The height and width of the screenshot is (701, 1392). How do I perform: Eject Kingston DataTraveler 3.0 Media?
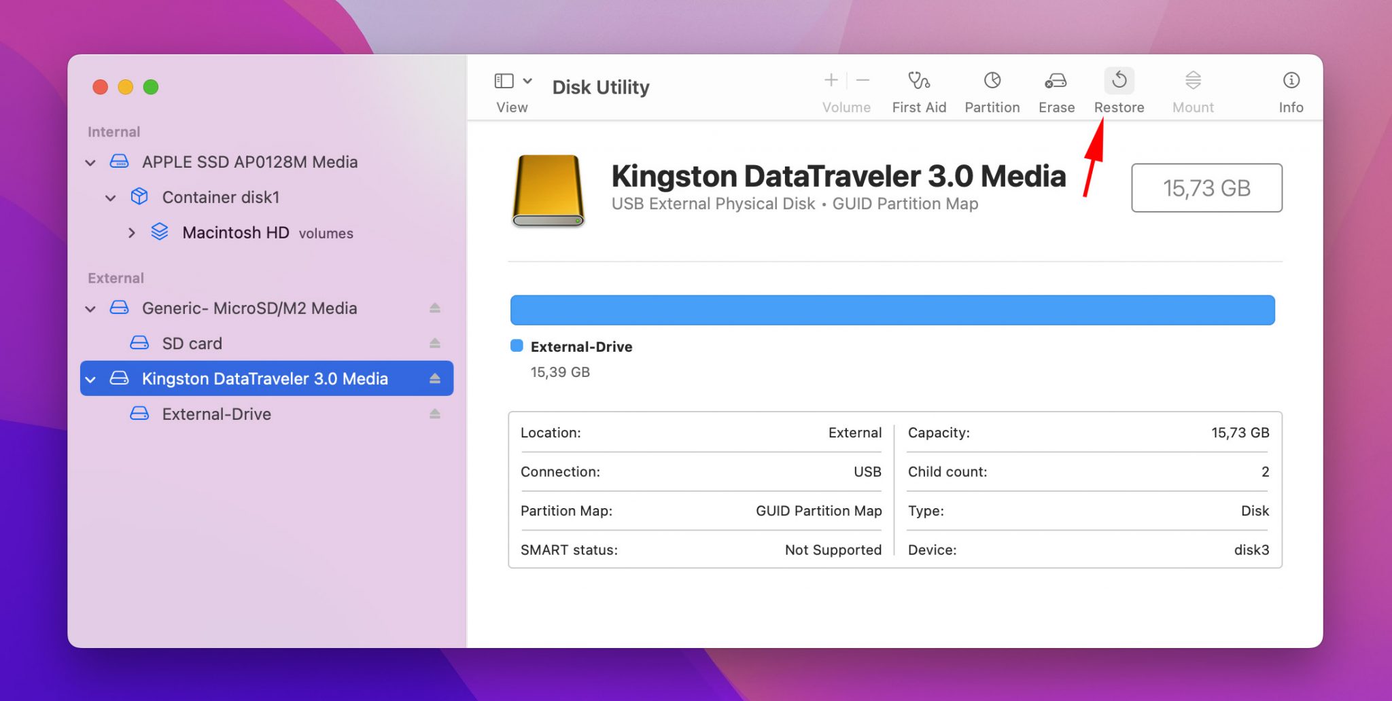[x=435, y=378]
